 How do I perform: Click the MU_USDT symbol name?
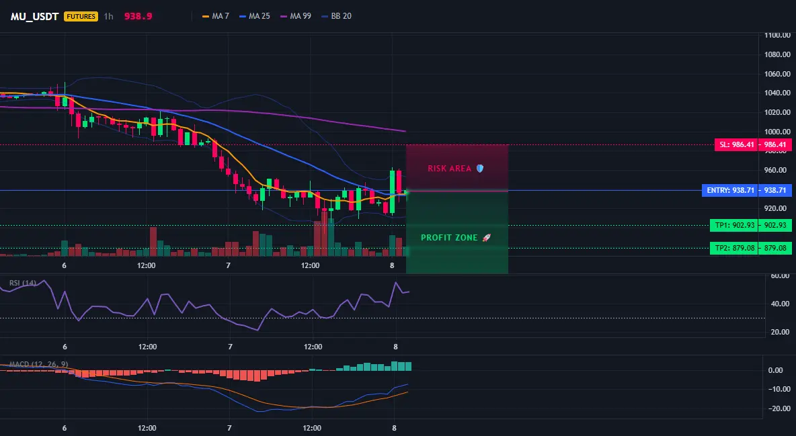tap(34, 16)
